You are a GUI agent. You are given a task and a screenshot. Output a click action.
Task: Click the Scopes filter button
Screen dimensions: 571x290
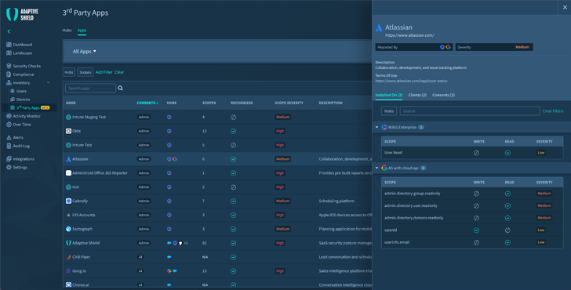85,72
